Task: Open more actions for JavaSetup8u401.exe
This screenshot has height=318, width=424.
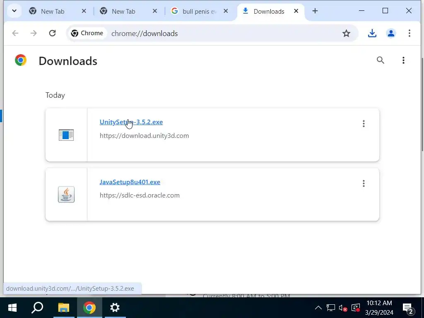Action: tap(364, 183)
